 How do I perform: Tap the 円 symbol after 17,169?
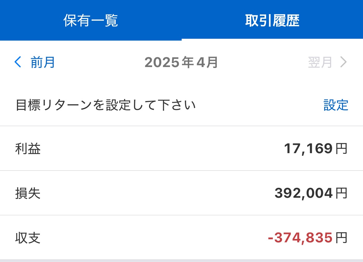341,149
